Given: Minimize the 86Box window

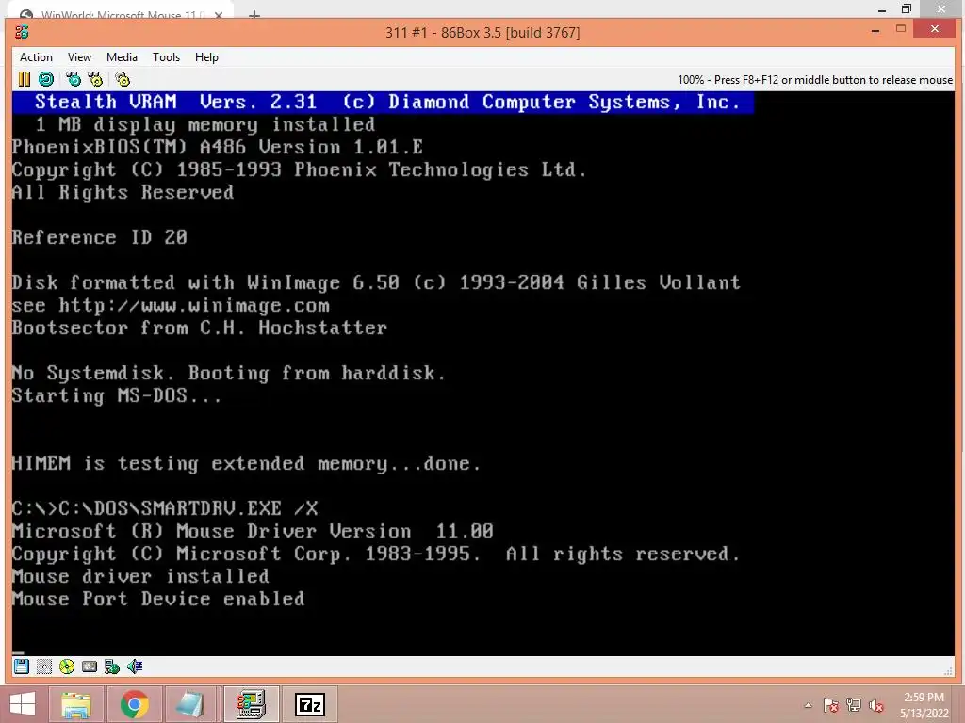Looking at the screenshot, I should (x=875, y=30).
